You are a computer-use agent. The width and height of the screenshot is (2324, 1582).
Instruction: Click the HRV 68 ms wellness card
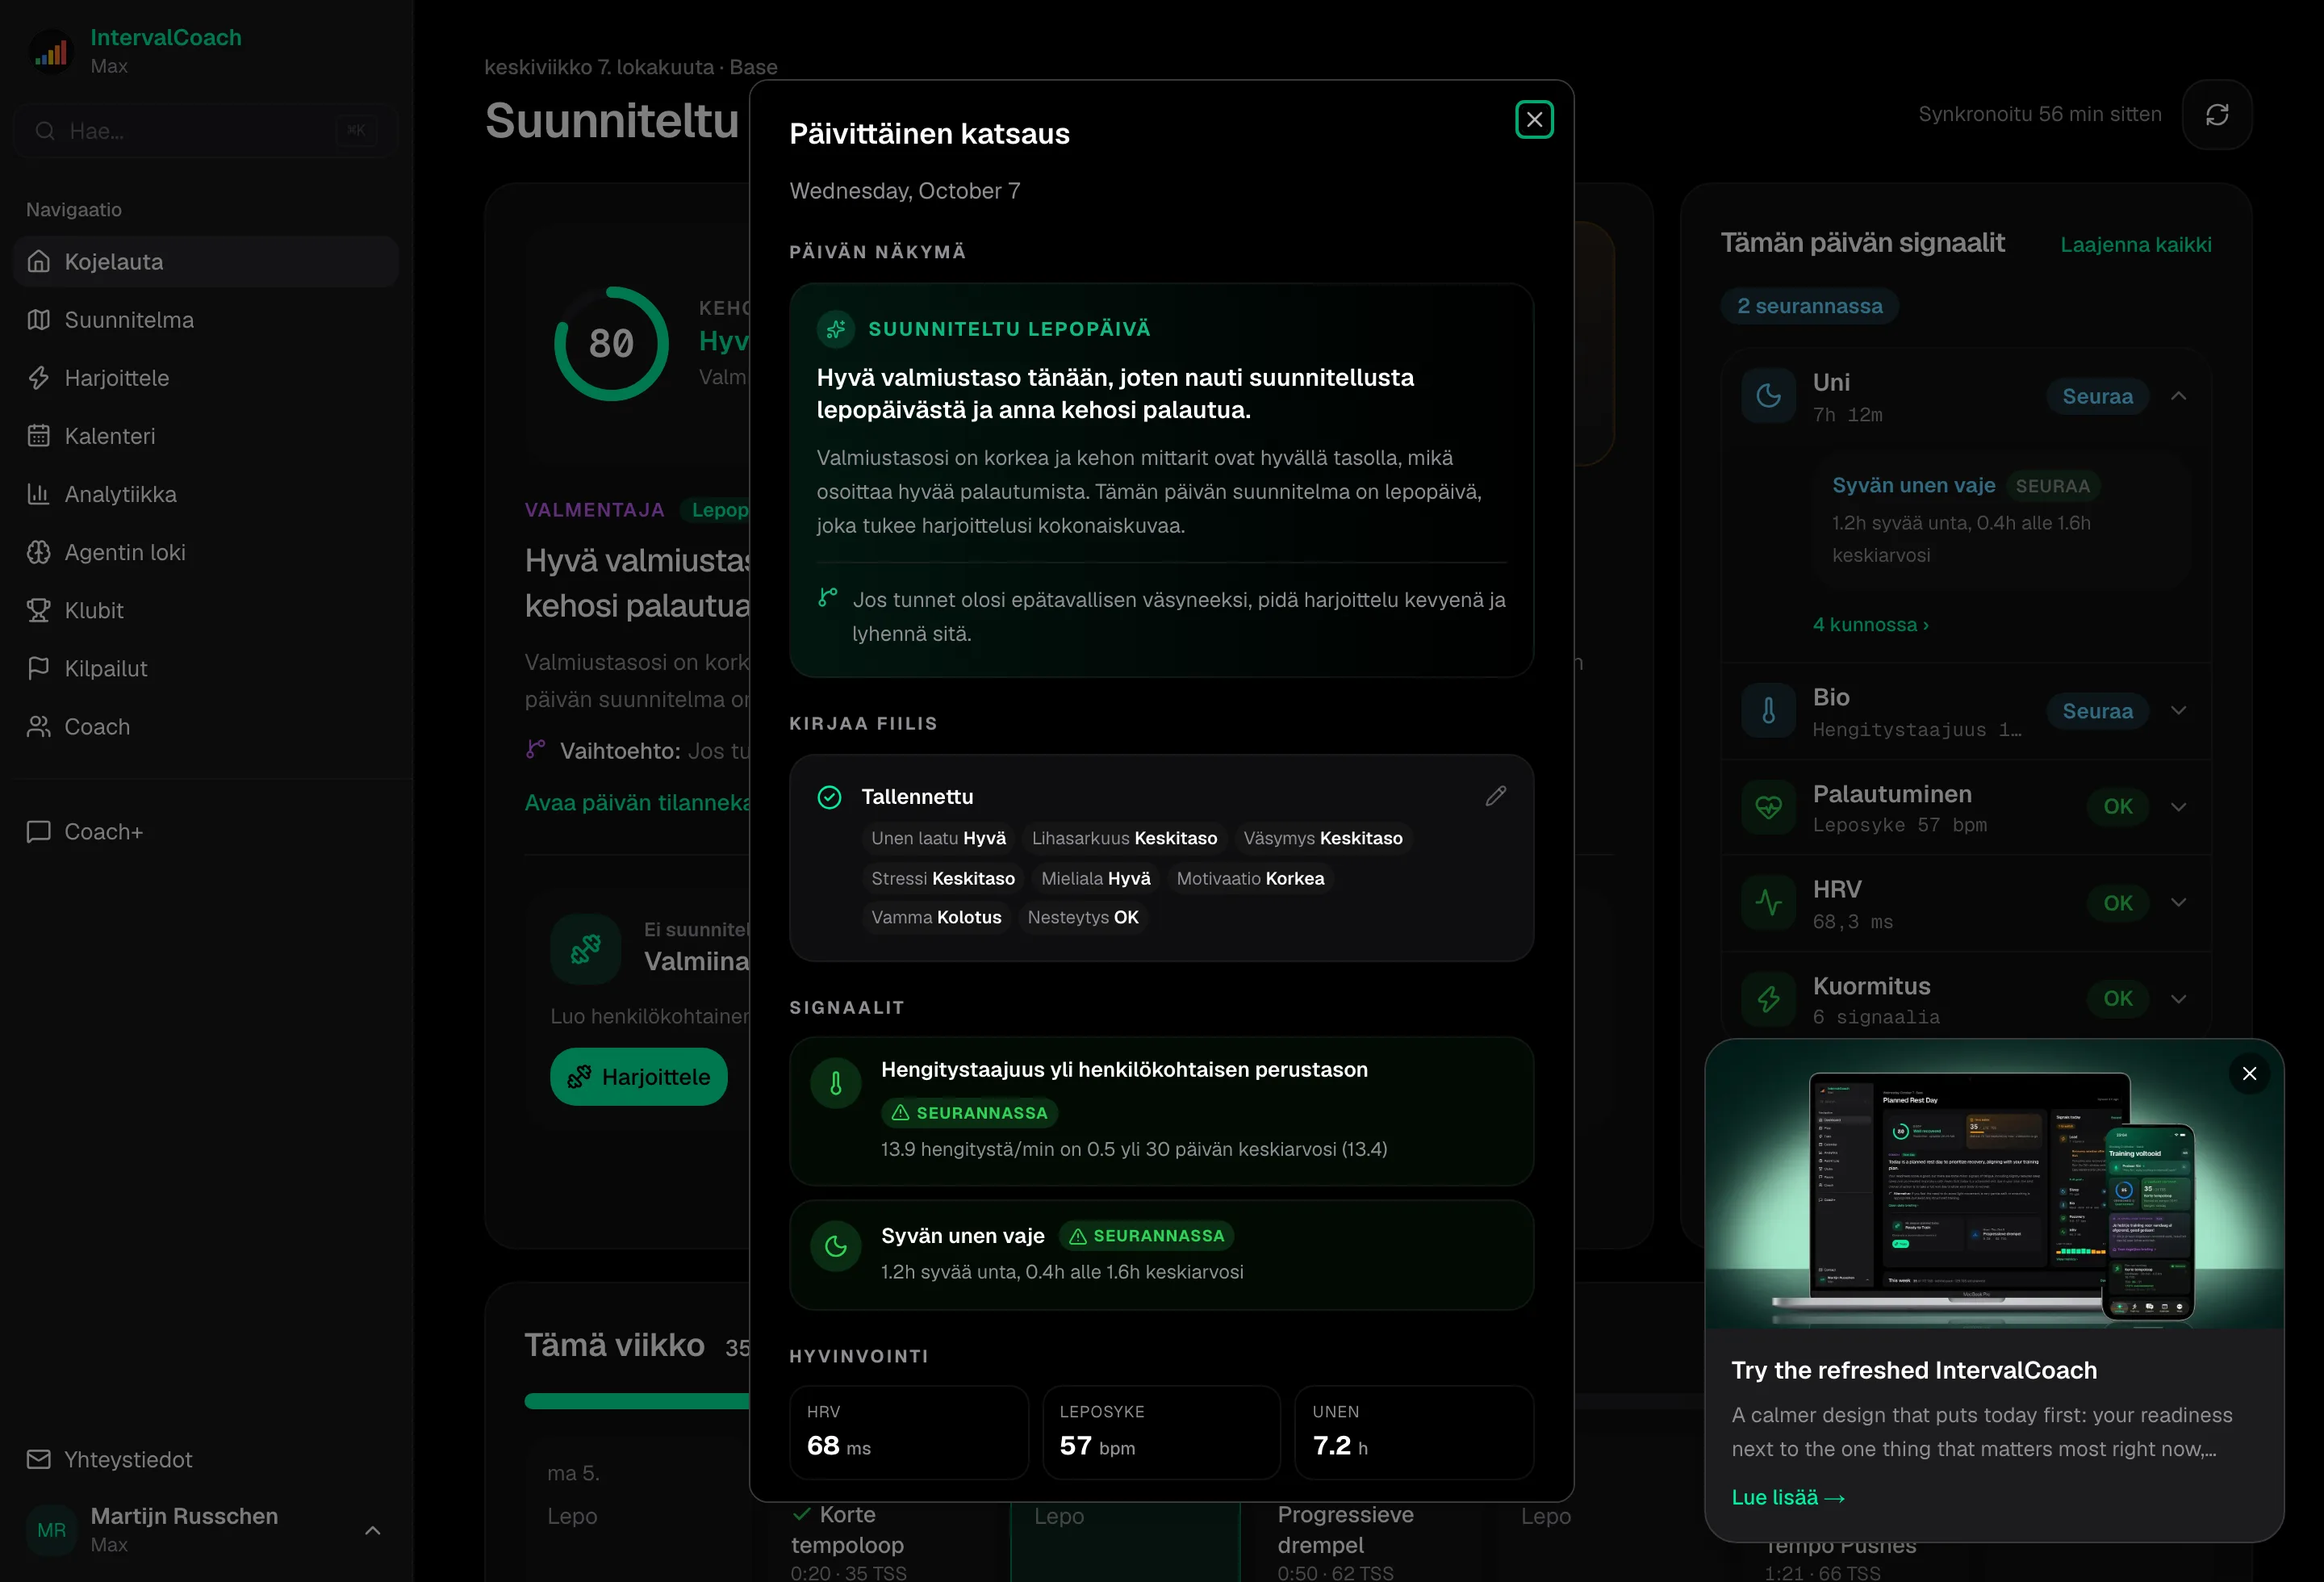908,1432
